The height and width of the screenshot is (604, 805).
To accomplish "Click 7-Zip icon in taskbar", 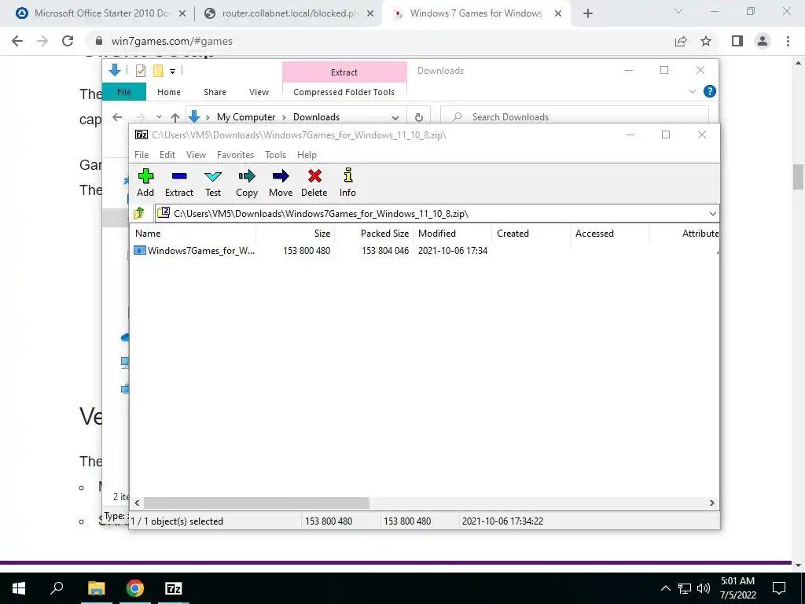I will coord(174,588).
